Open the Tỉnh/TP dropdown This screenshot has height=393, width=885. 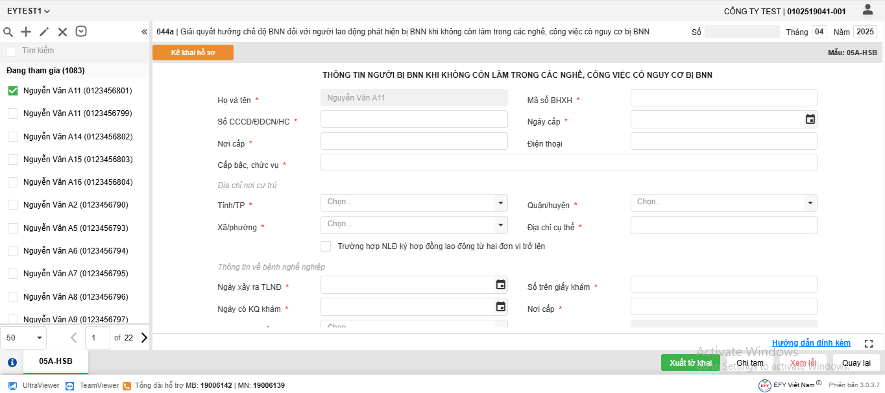point(500,203)
